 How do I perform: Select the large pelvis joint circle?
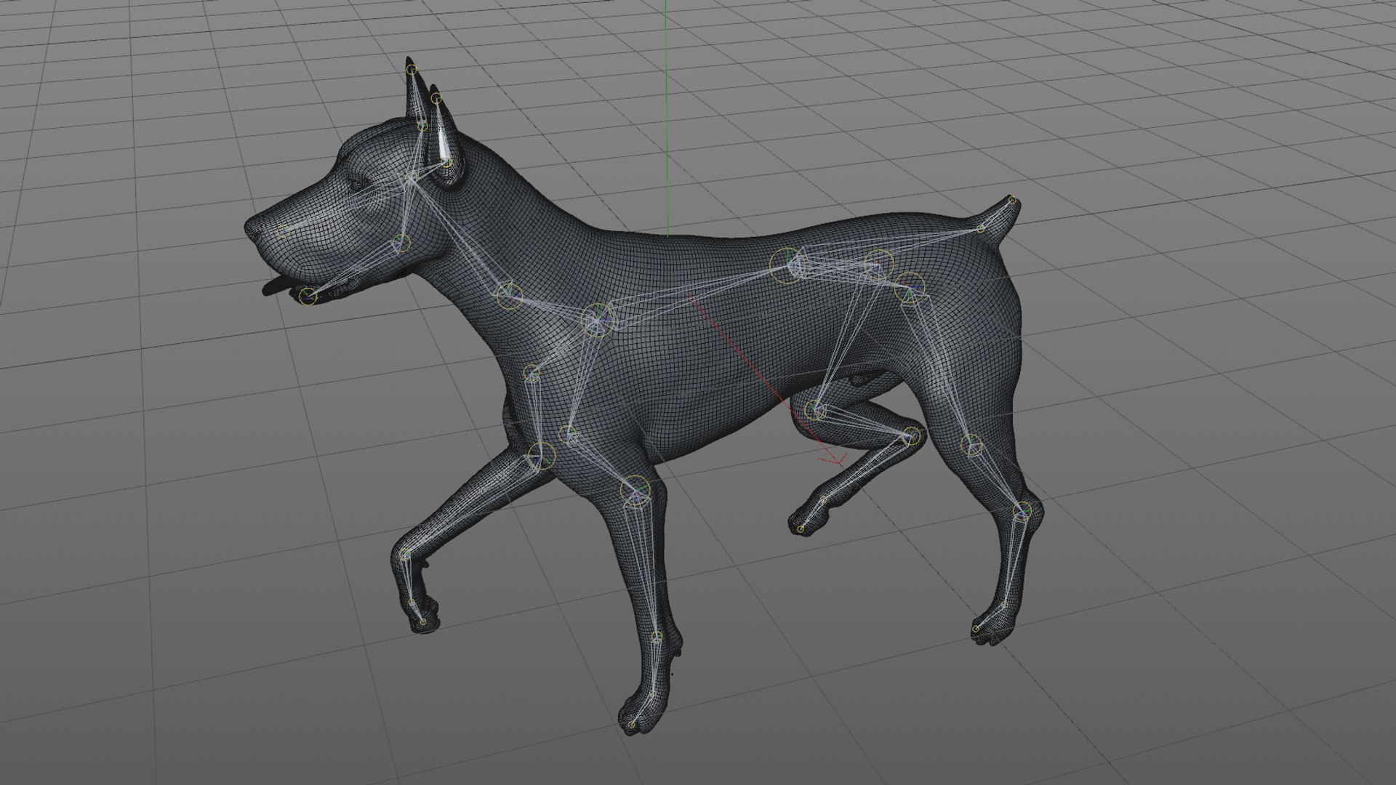(x=787, y=265)
